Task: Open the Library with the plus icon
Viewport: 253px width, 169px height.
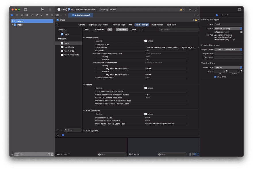Action: coord(190,9)
